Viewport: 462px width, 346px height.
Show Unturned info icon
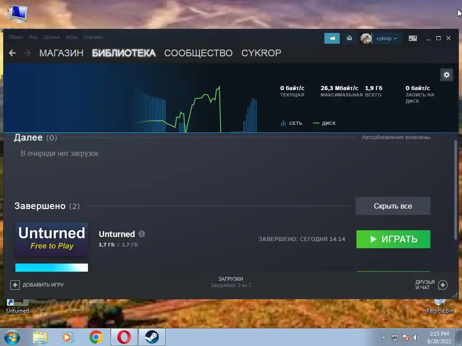[142, 234]
